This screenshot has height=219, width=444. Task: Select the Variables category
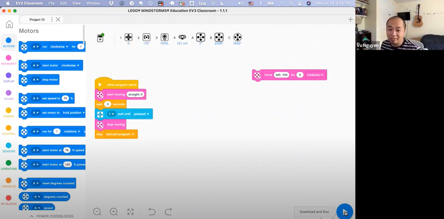(9, 182)
